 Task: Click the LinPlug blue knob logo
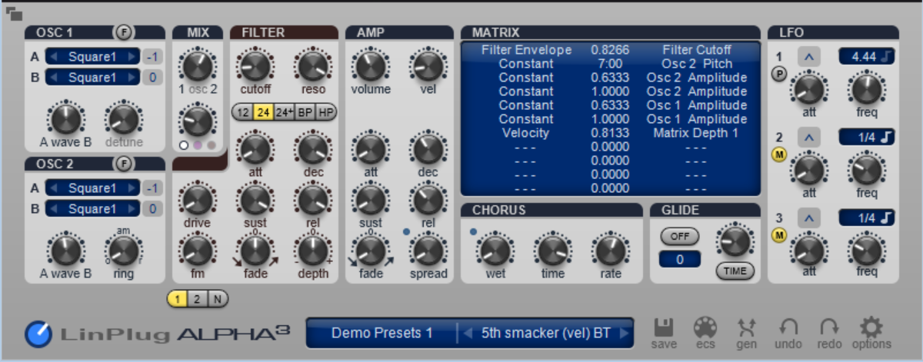[x=38, y=334]
